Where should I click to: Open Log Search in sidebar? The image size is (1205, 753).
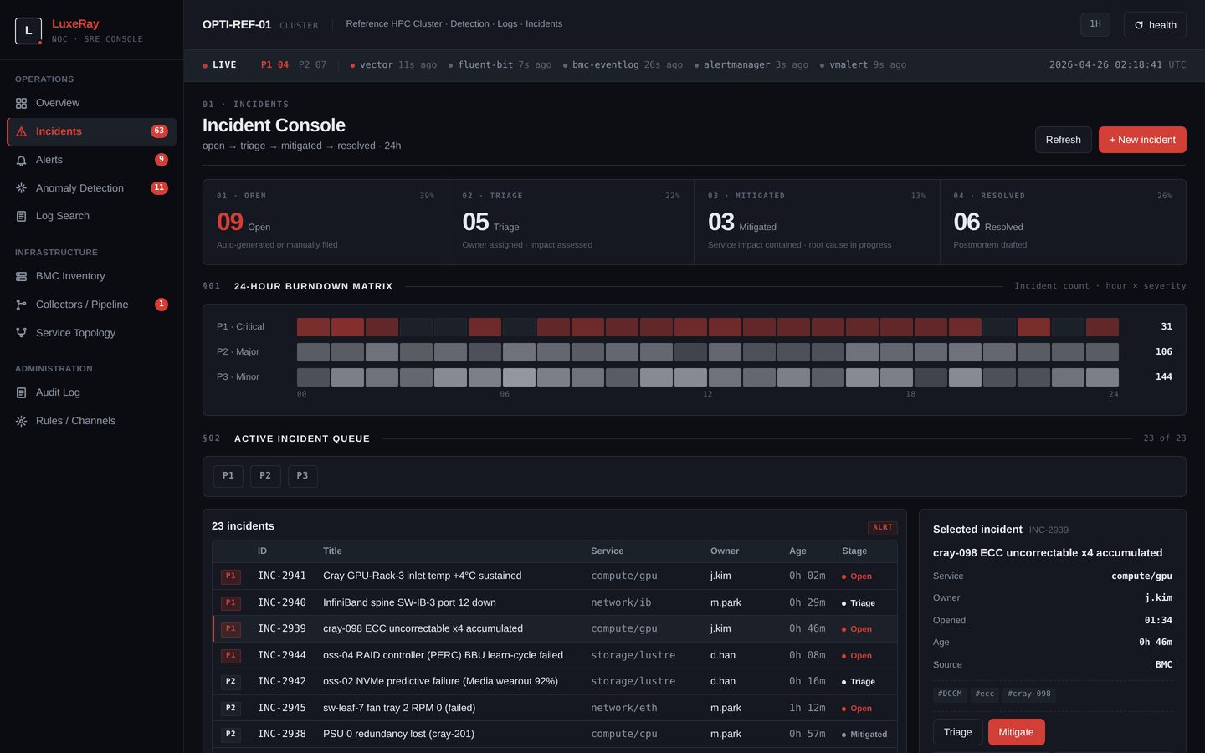pos(92,216)
